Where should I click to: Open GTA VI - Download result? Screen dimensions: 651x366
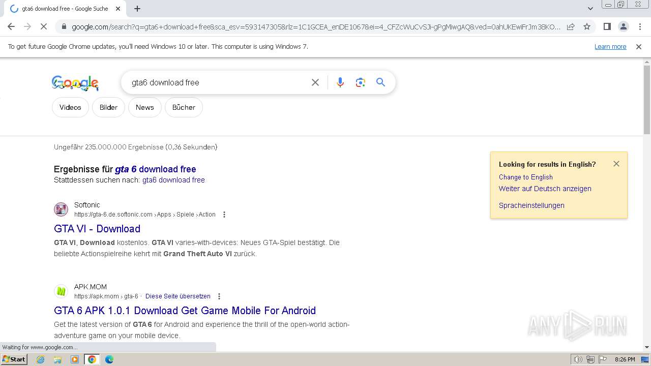(97, 229)
